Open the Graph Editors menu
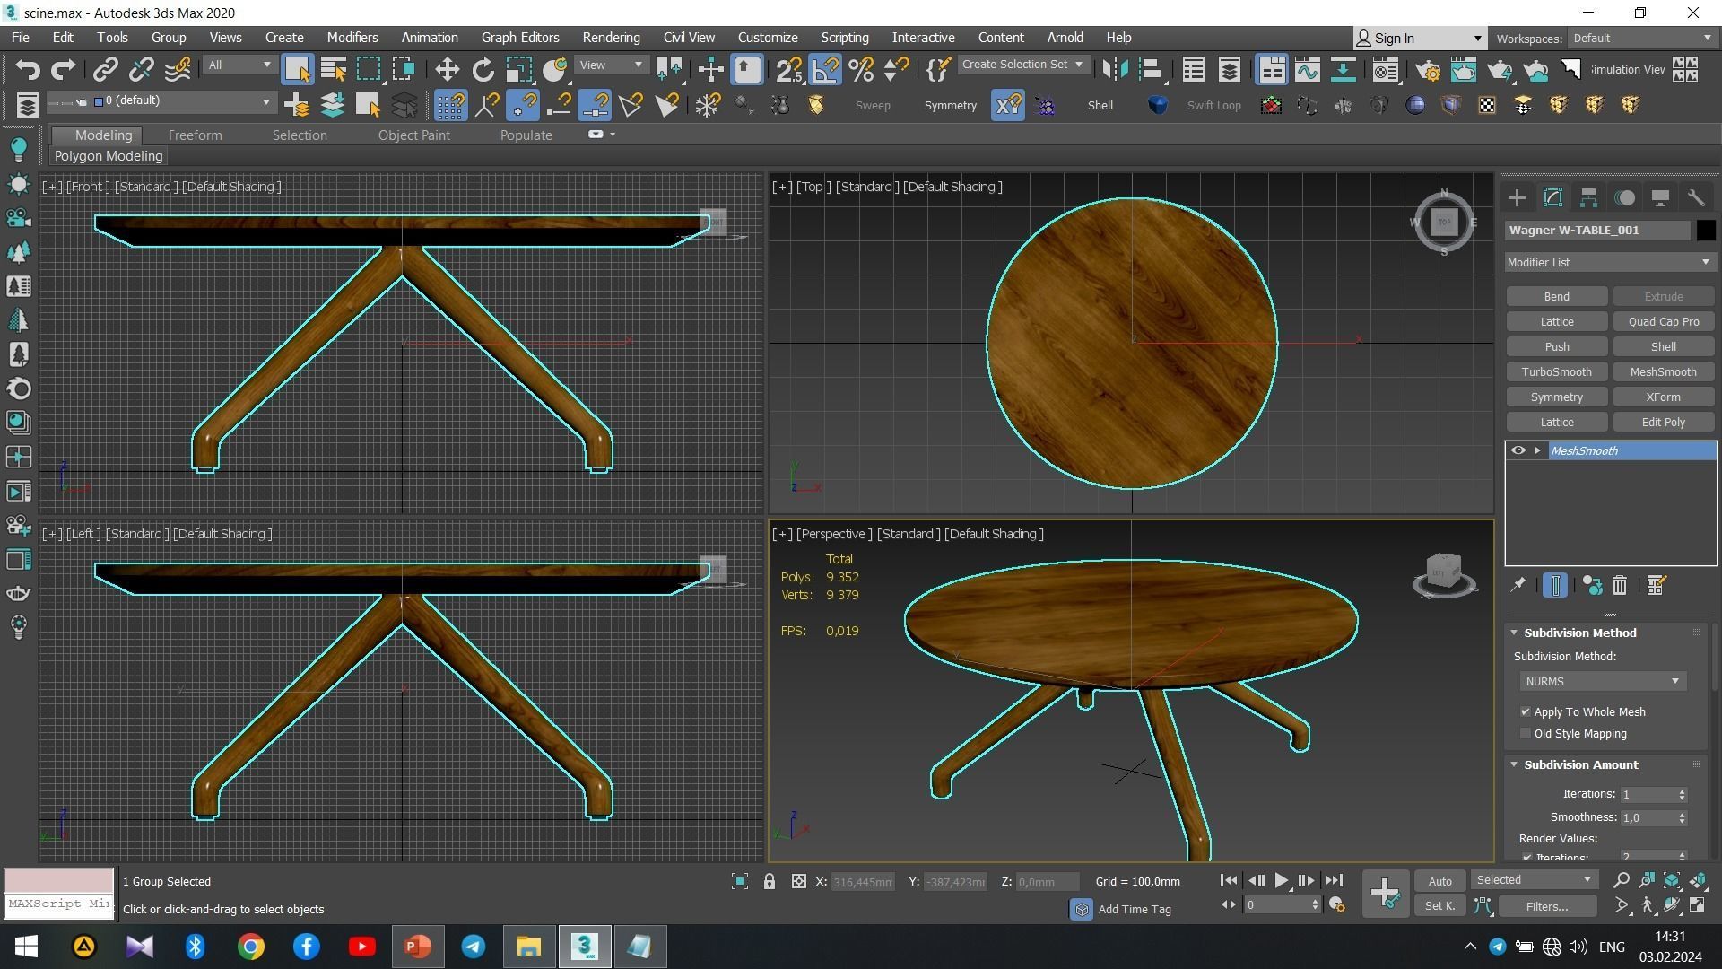Image resolution: width=1722 pixels, height=969 pixels. (519, 38)
